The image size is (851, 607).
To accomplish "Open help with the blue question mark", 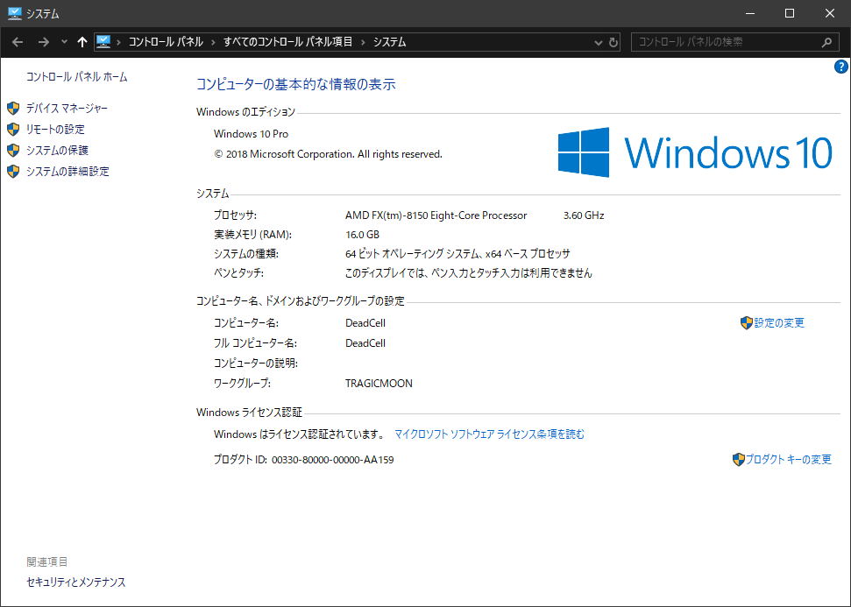I will (840, 67).
